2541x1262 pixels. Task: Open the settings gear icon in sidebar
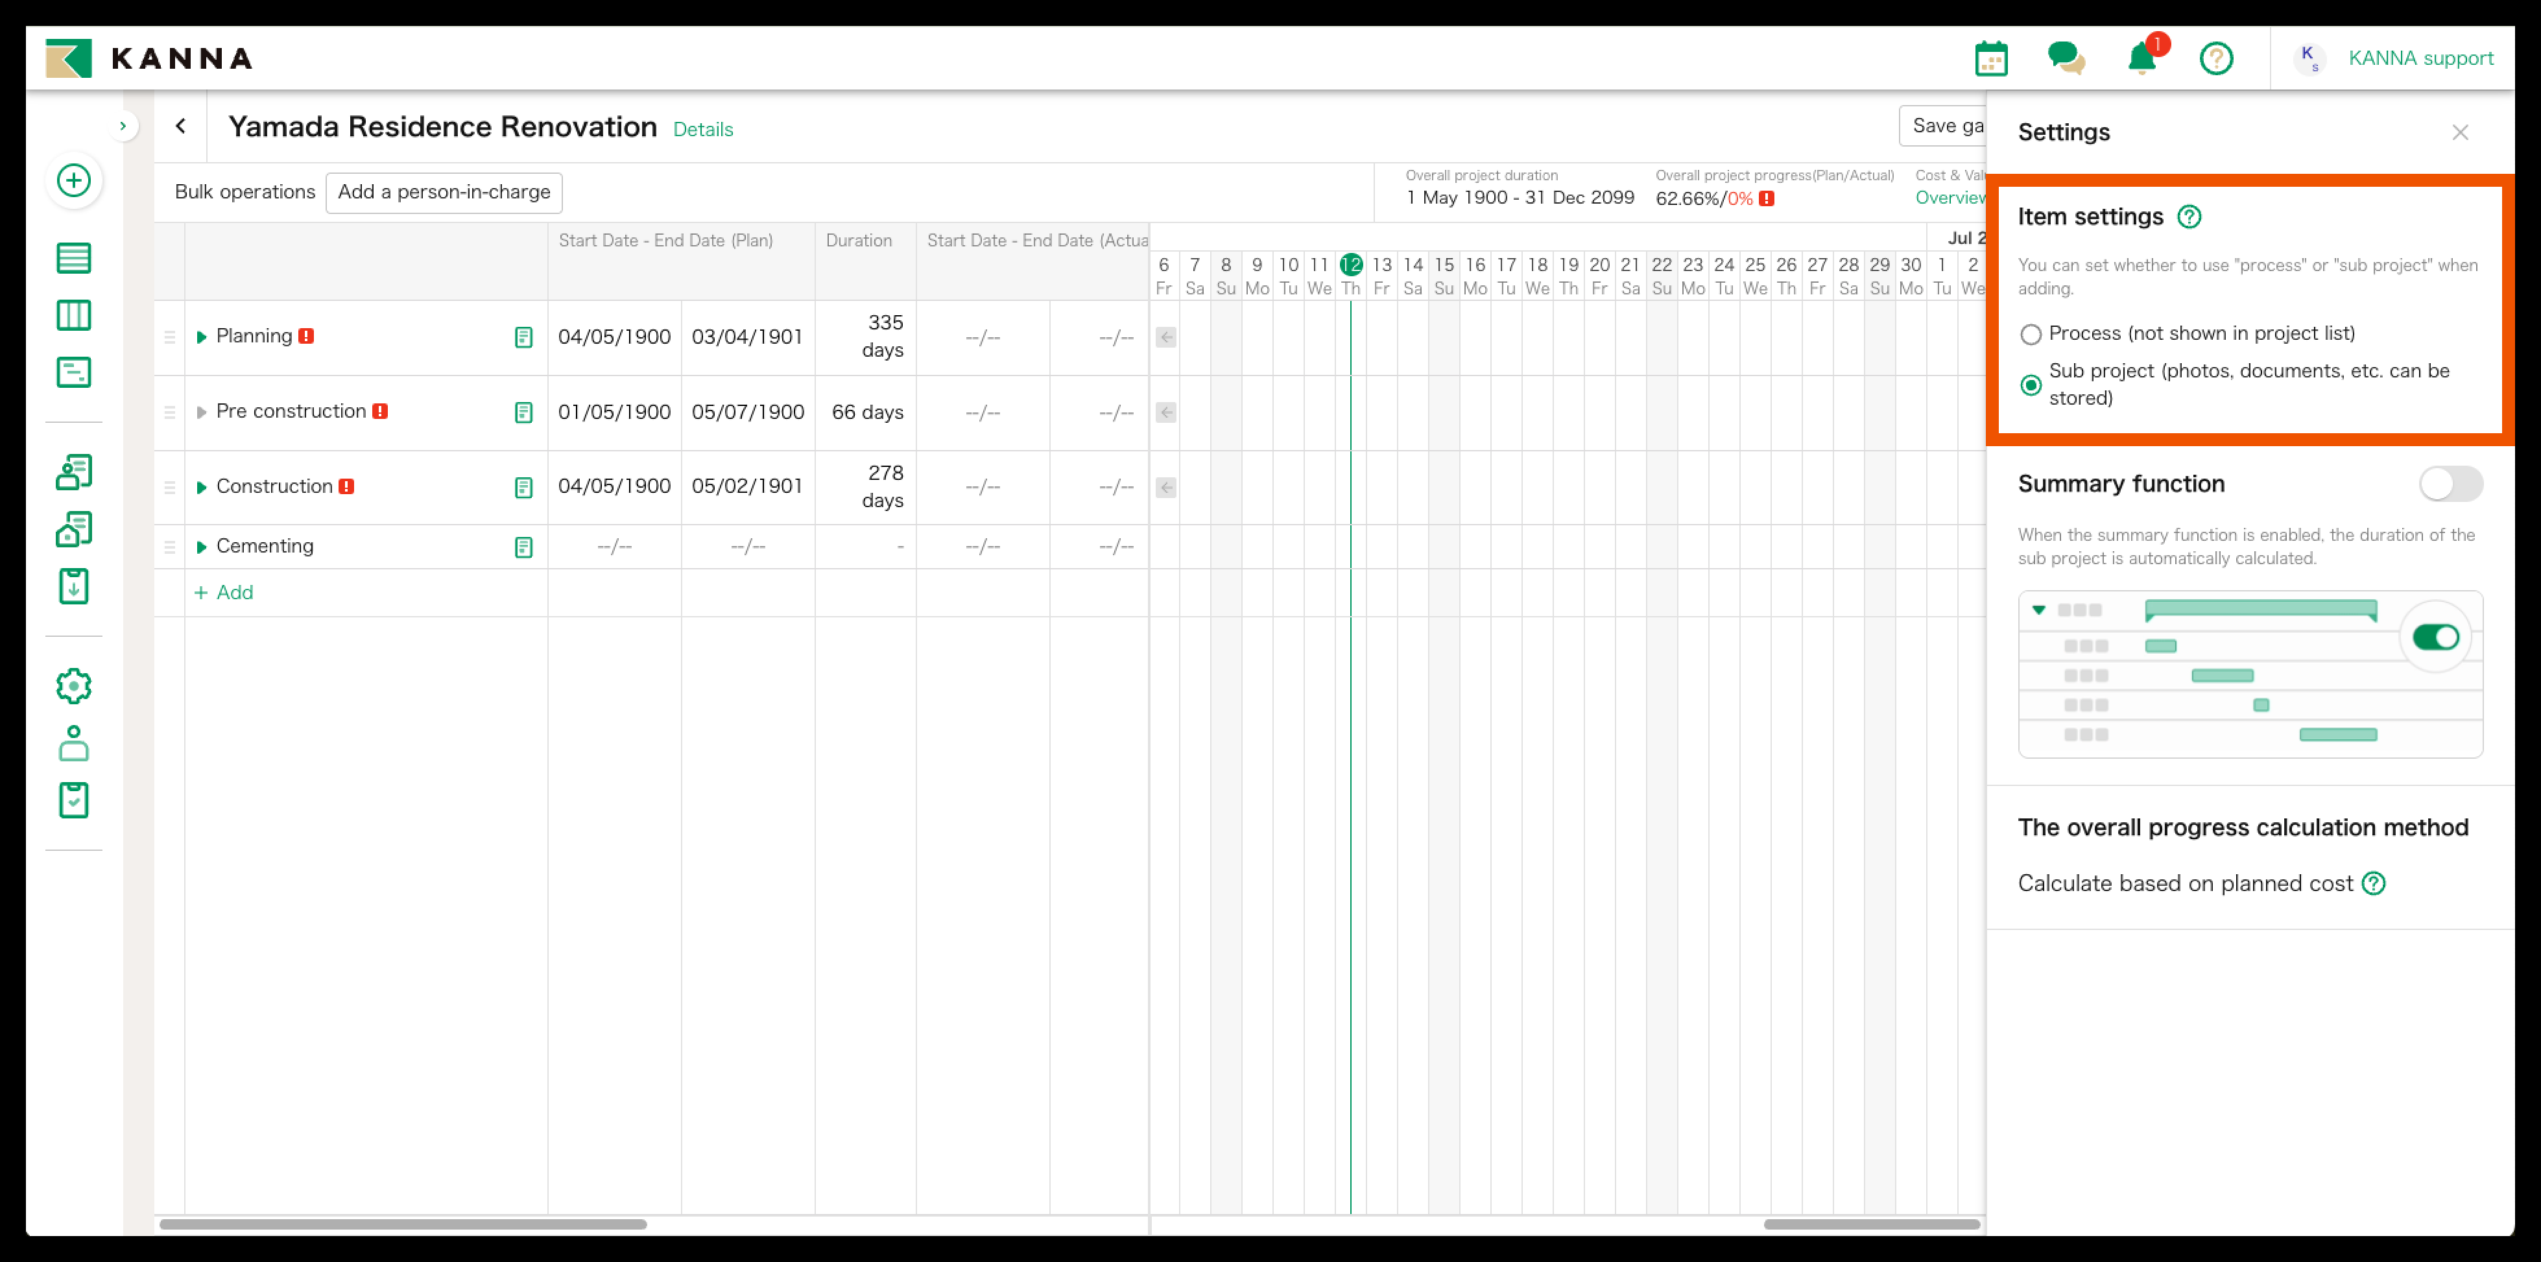click(x=73, y=685)
